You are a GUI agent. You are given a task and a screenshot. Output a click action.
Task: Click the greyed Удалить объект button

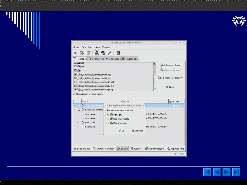pyautogui.click(x=170, y=70)
